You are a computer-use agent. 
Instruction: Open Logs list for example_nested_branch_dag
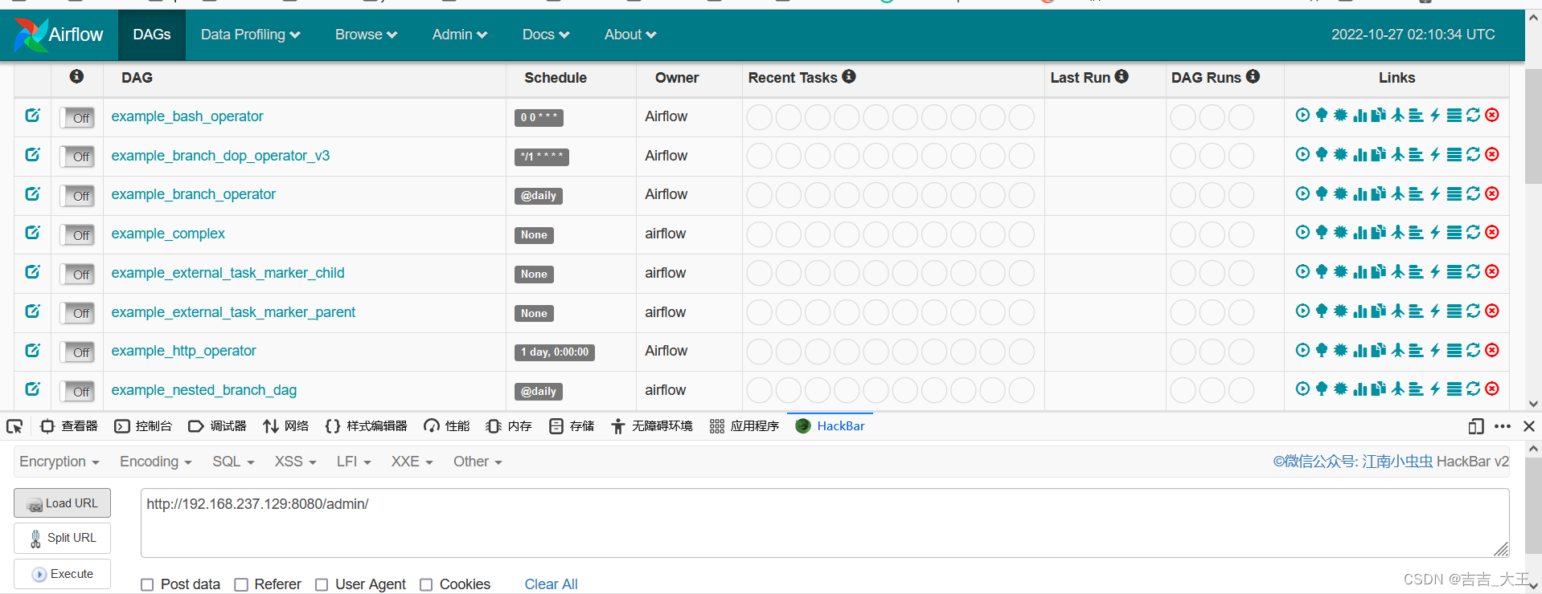[x=1454, y=389]
